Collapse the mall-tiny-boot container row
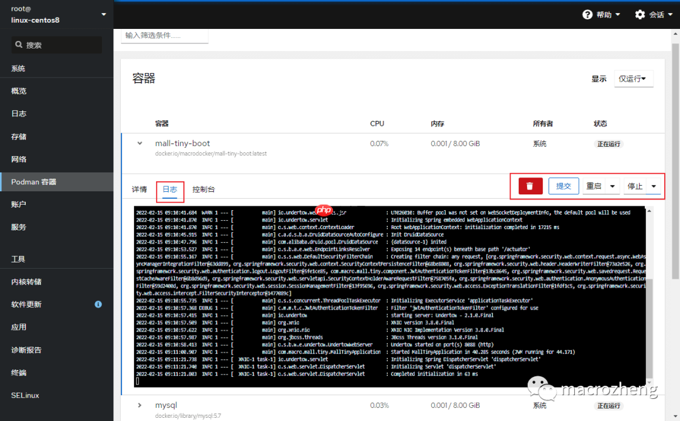This screenshot has width=680, height=421. coord(139,142)
